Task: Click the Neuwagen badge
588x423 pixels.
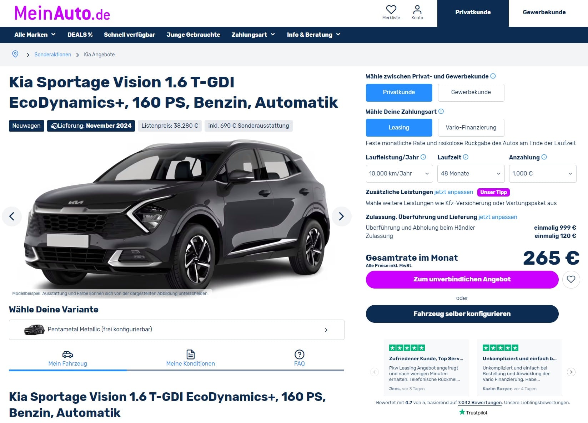Action: (26, 126)
